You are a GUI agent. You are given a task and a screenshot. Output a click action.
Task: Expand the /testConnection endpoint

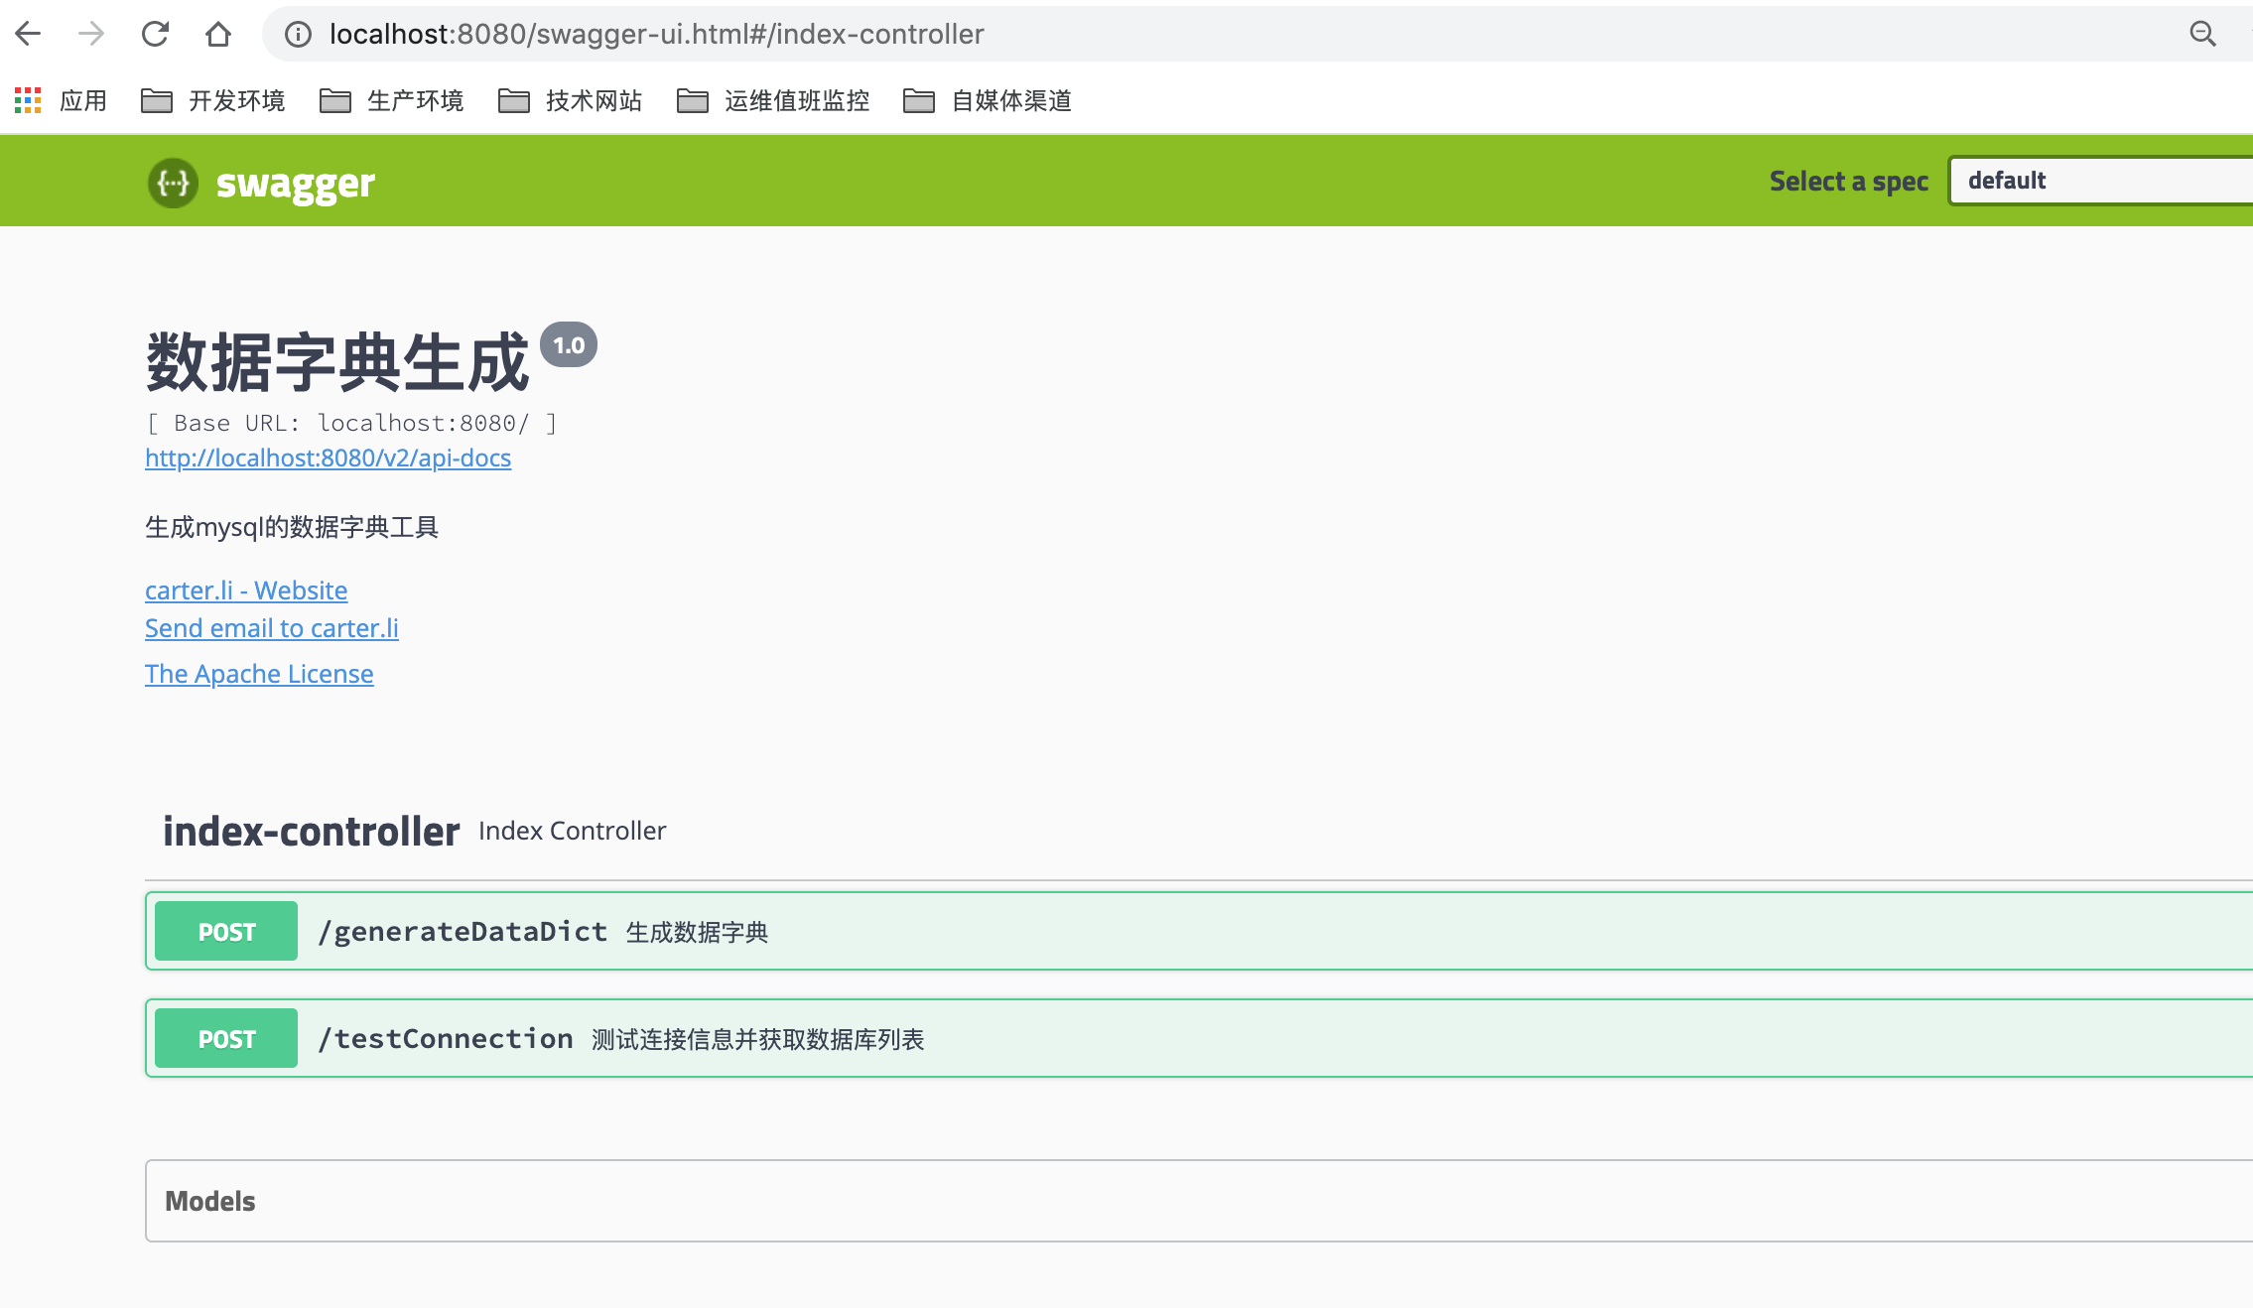tap(1197, 1037)
